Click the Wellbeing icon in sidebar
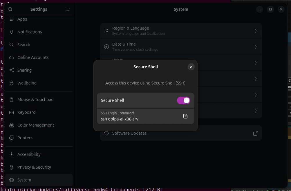291x191 pixels. 12,83
